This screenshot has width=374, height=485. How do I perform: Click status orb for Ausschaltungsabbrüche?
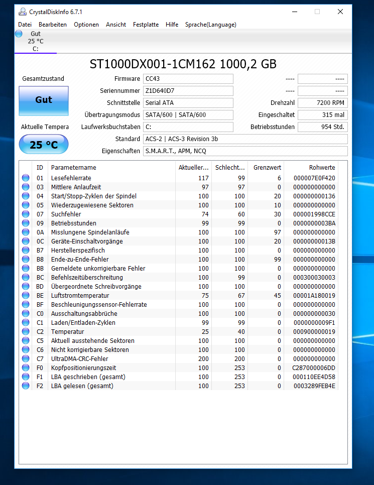pyautogui.click(x=26, y=313)
